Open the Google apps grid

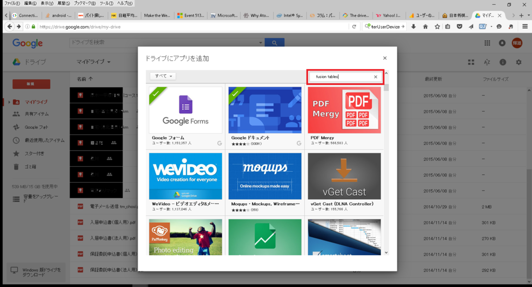tap(487, 43)
